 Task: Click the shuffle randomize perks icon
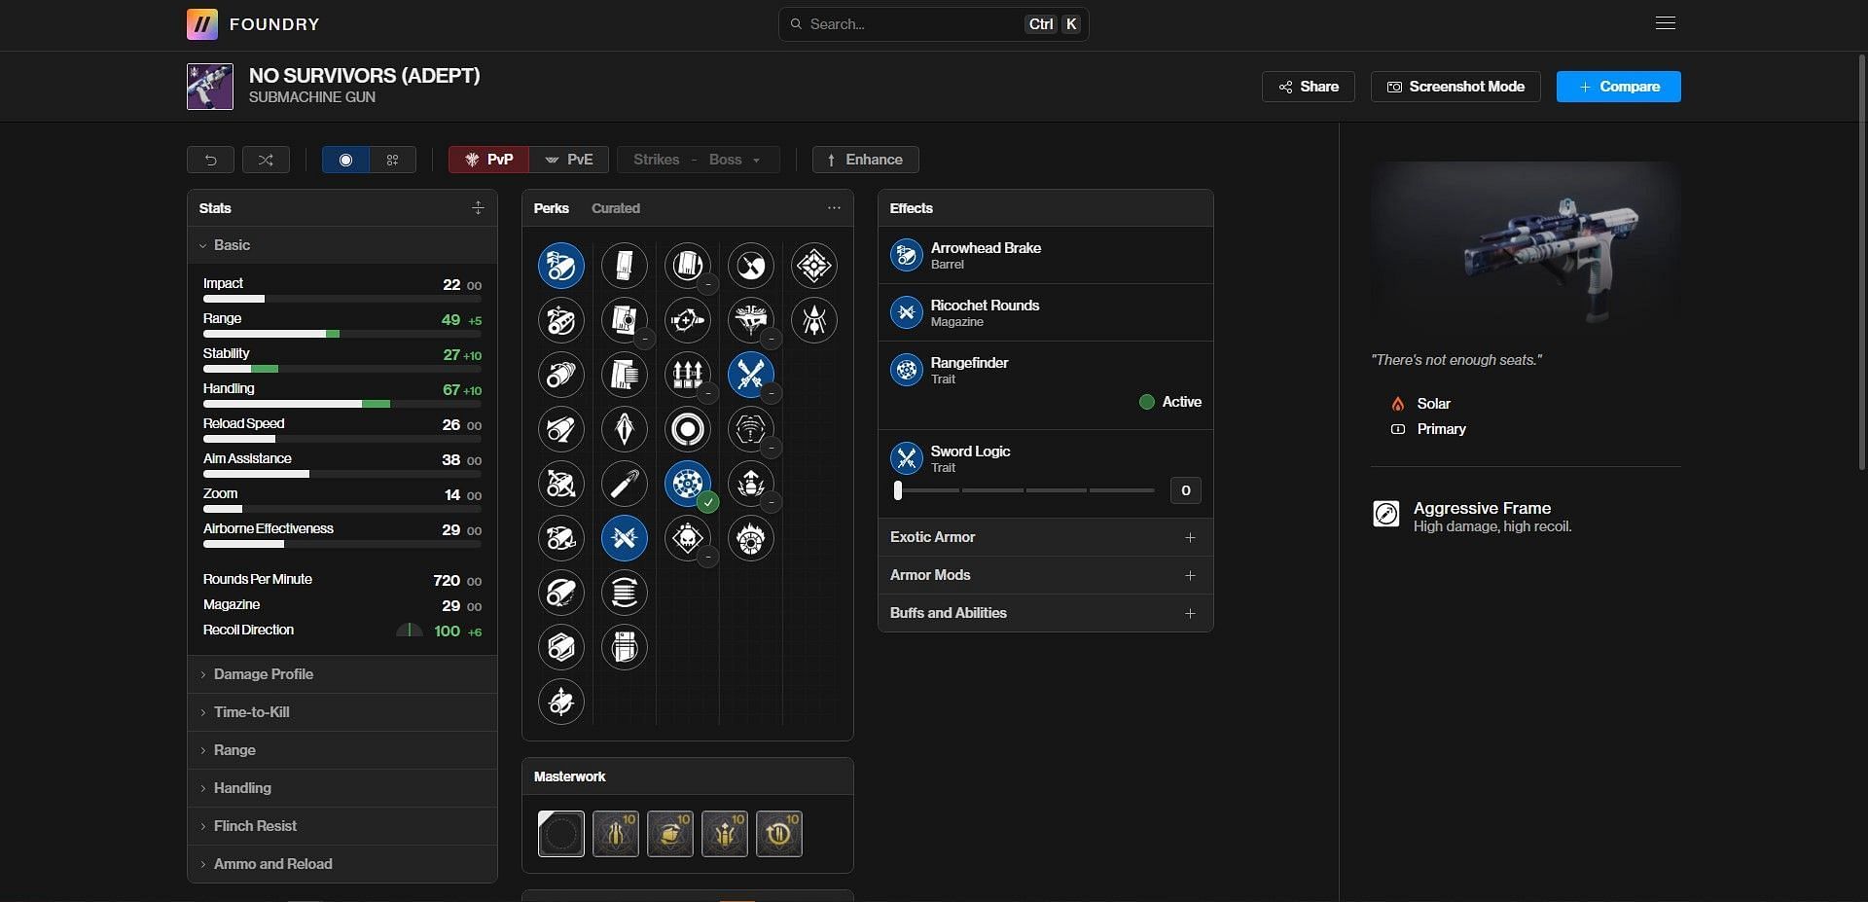pos(266,160)
